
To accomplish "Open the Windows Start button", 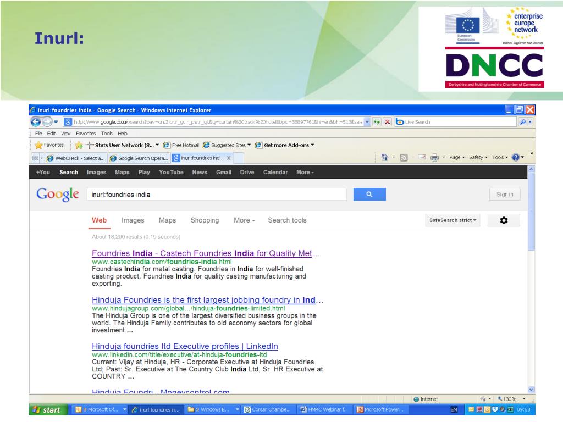I will click(48, 410).
